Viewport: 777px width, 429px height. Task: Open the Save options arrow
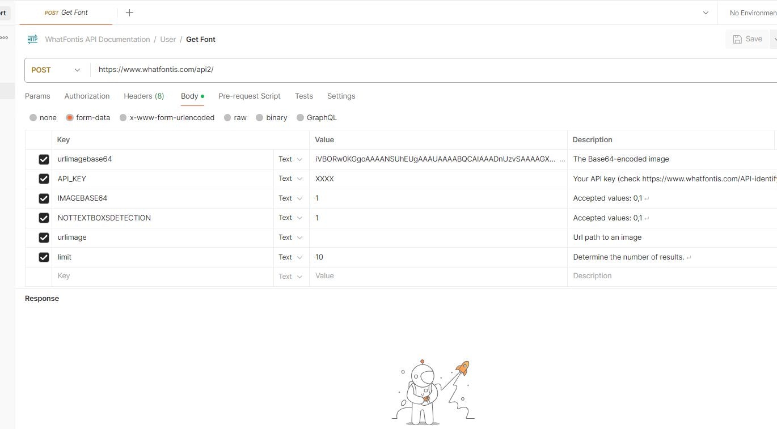(x=774, y=39)
